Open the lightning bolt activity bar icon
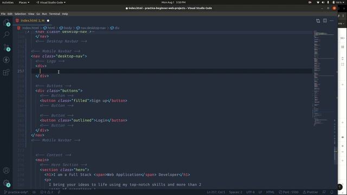 (6, 60)
